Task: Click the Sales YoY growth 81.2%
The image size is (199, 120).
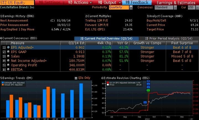Action: [x=124, y=56]
